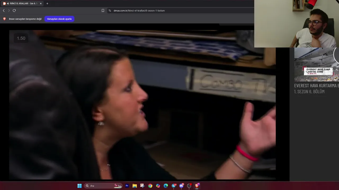This screenshot has width=339, height=190.
Task: Click the taskbar 'Ara' search box
Action: tap(103, 186)
